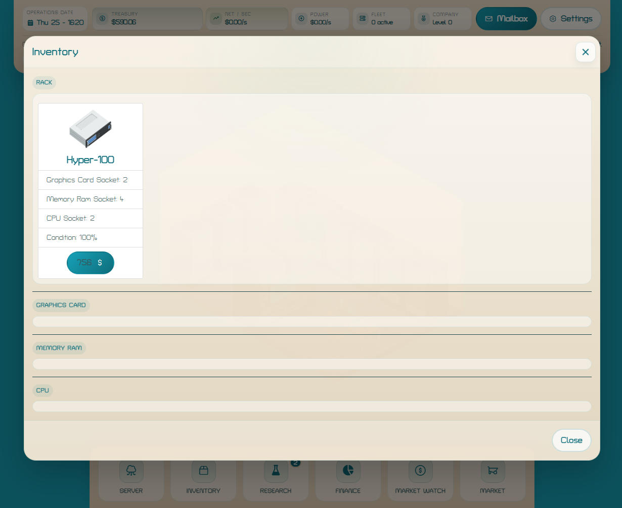Open the Market Watch tab
This screenshot has height=508, width=622.
click(420, 476)
